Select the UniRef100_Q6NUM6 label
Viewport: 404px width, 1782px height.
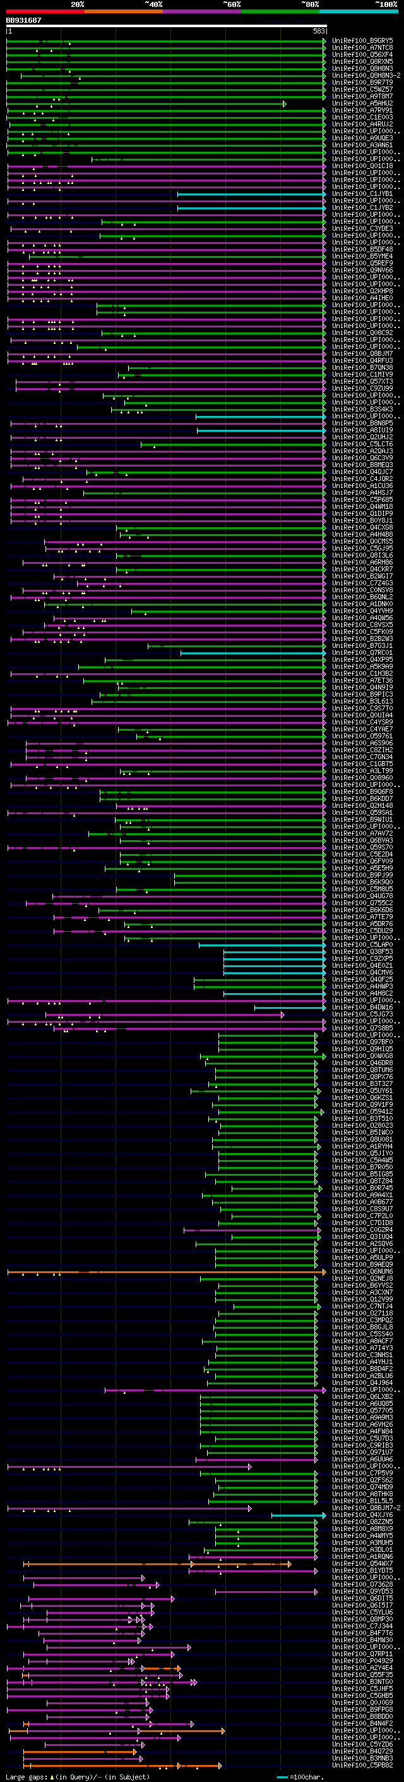tap(362, 1272)
